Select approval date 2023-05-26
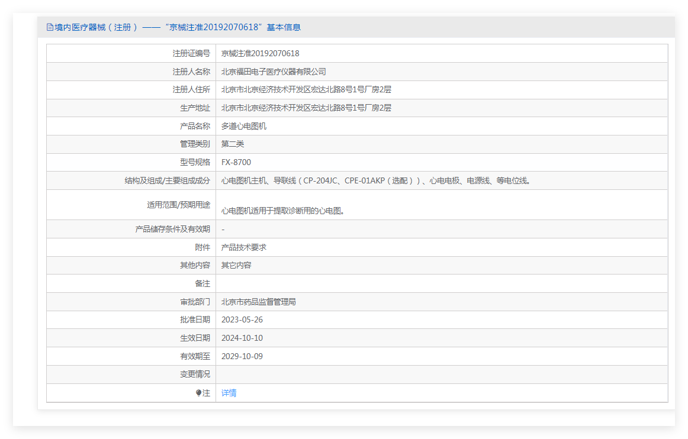 [242, 319]
